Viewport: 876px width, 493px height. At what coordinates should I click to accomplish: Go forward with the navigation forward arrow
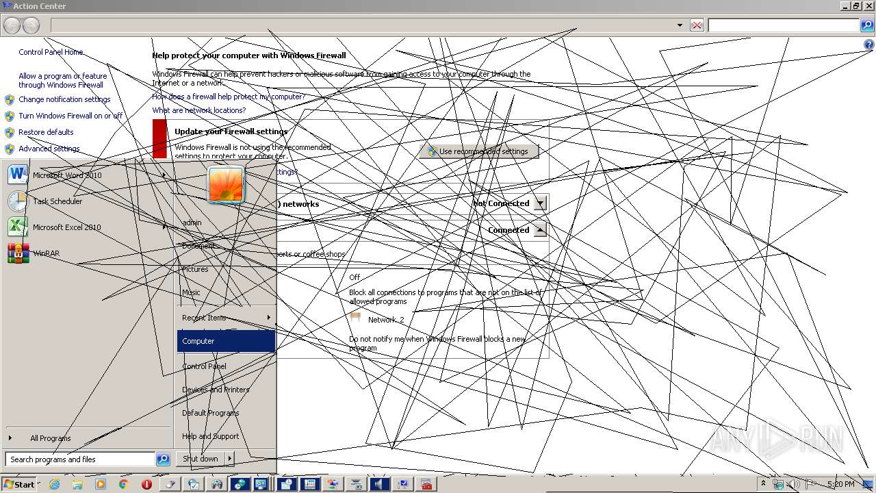[31, 25]
